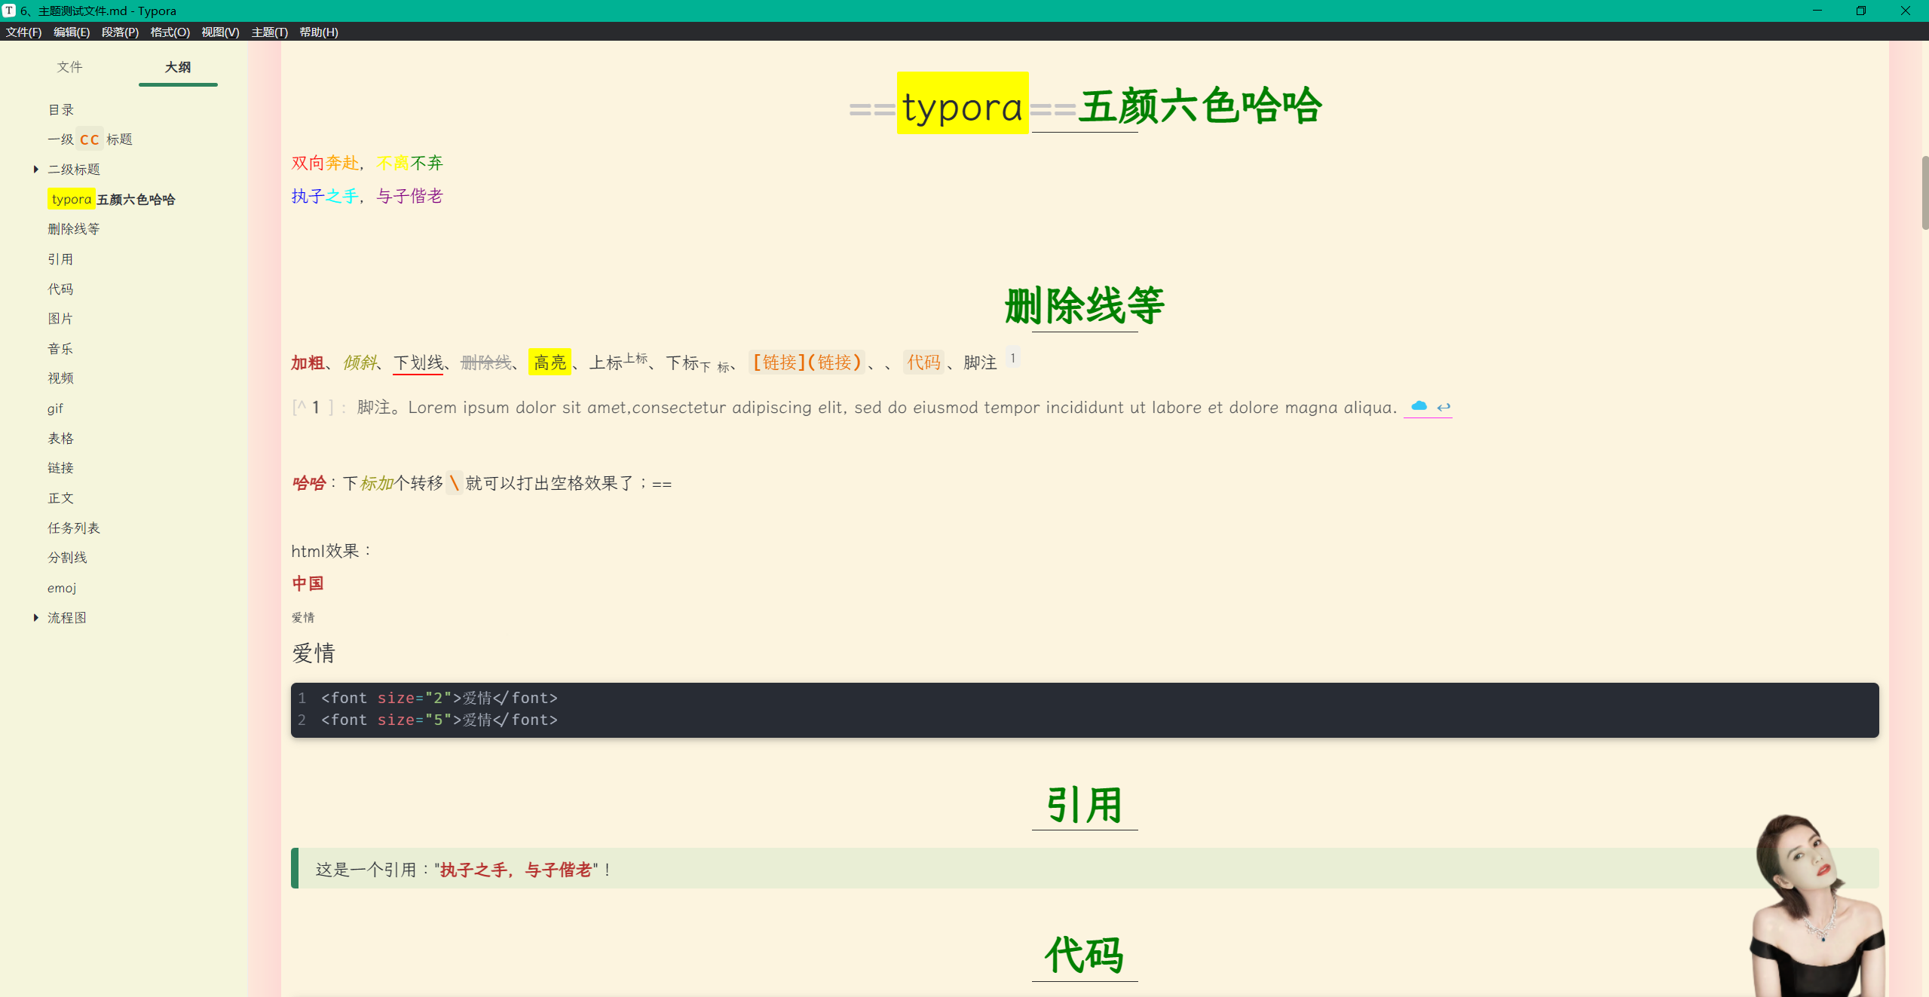Screen dimensions: 1929x997
Task: Click first code line with font size="2"
Action: 439,698
